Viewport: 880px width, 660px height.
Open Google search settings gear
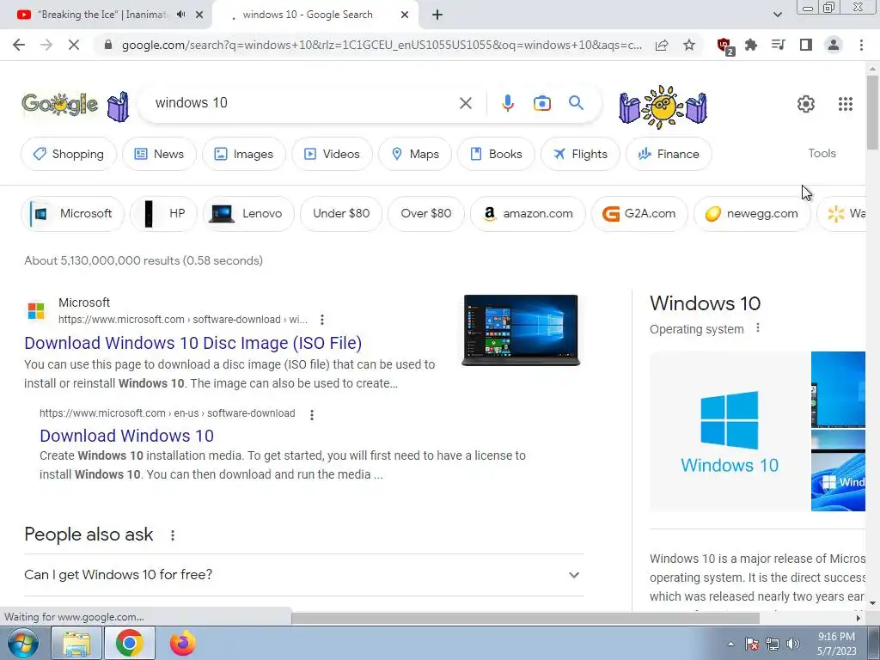(x=806, y=104)
